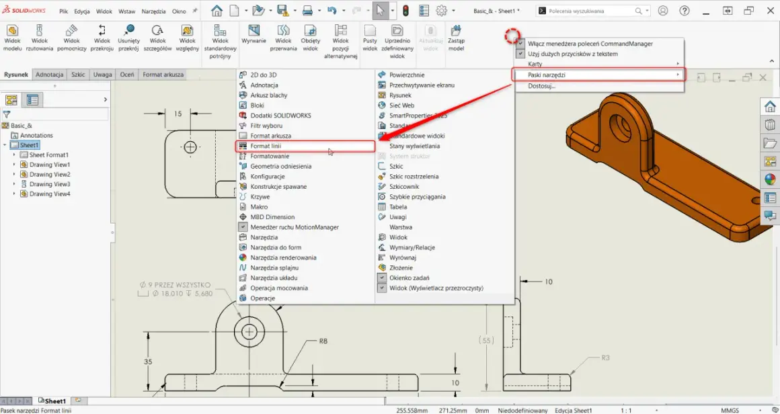Screen dimensions: 780x414
Task: Open the Edycja menu
Action: (x=81, y=11)
